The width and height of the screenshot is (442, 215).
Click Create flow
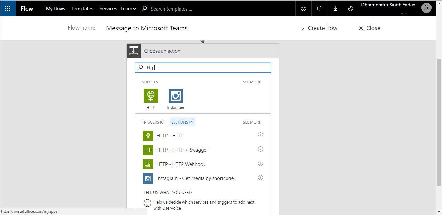click(319, 28)
